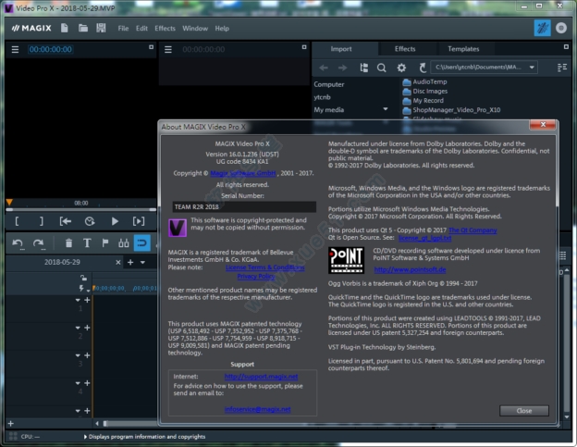Switch to the Import tab
Image resolution: width=577 pixels, height=447 pixels.
[341, 49]
